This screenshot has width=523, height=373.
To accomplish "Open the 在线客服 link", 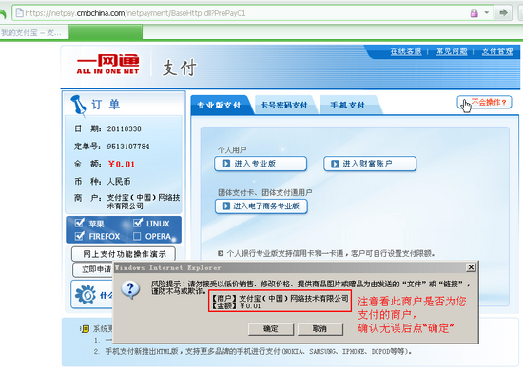I will pos(406,51).
